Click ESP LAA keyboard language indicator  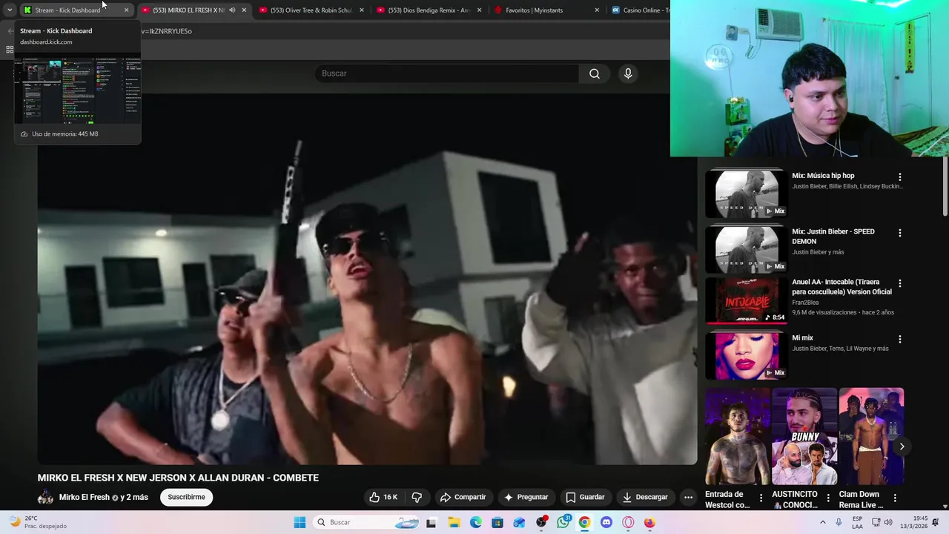tap(857, 522)
